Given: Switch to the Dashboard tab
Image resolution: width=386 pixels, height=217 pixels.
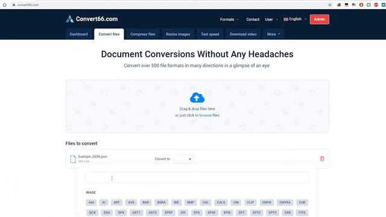Looking at the screenshot, I should [79, 34].
